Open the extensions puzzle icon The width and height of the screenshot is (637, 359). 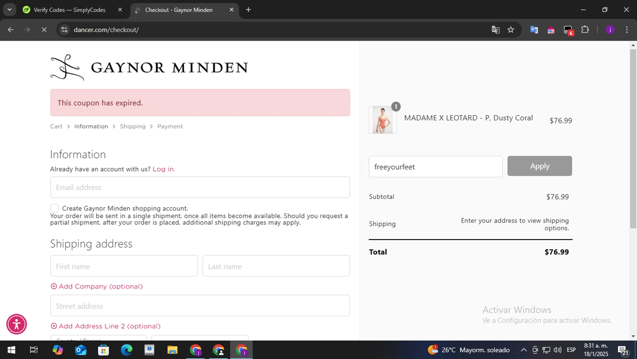coord(585,30)
